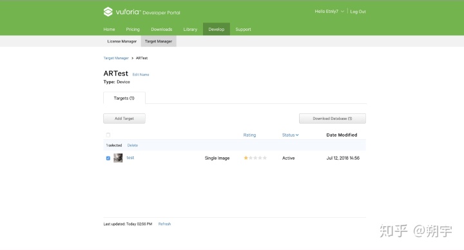Follow the Target Manager breadcrumb link
The width and height of the screenshot is (464, 250).
[116, 58]
